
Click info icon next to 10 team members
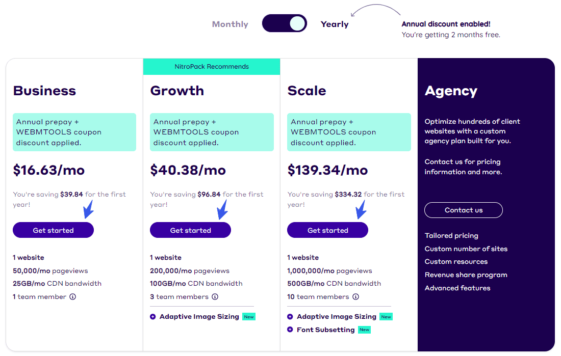[x=355, y=297]
